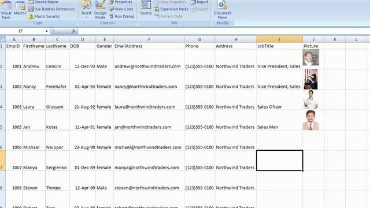Select cell with last name Freehafer
The width and height of the screenshot is (370, 208).
(57, 80)
